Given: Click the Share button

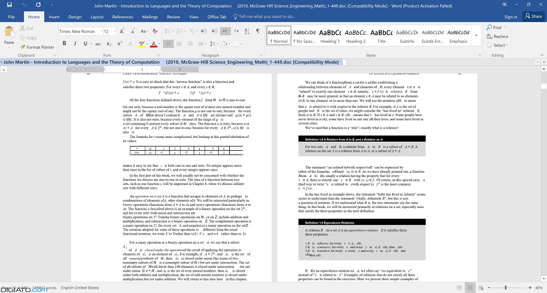Looking at the screenshot, I should [534, 17].
